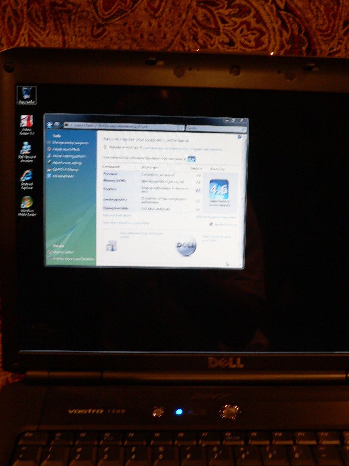The image size is (349, 466).
Task: Click Update my score link
Action: [225, 225]
